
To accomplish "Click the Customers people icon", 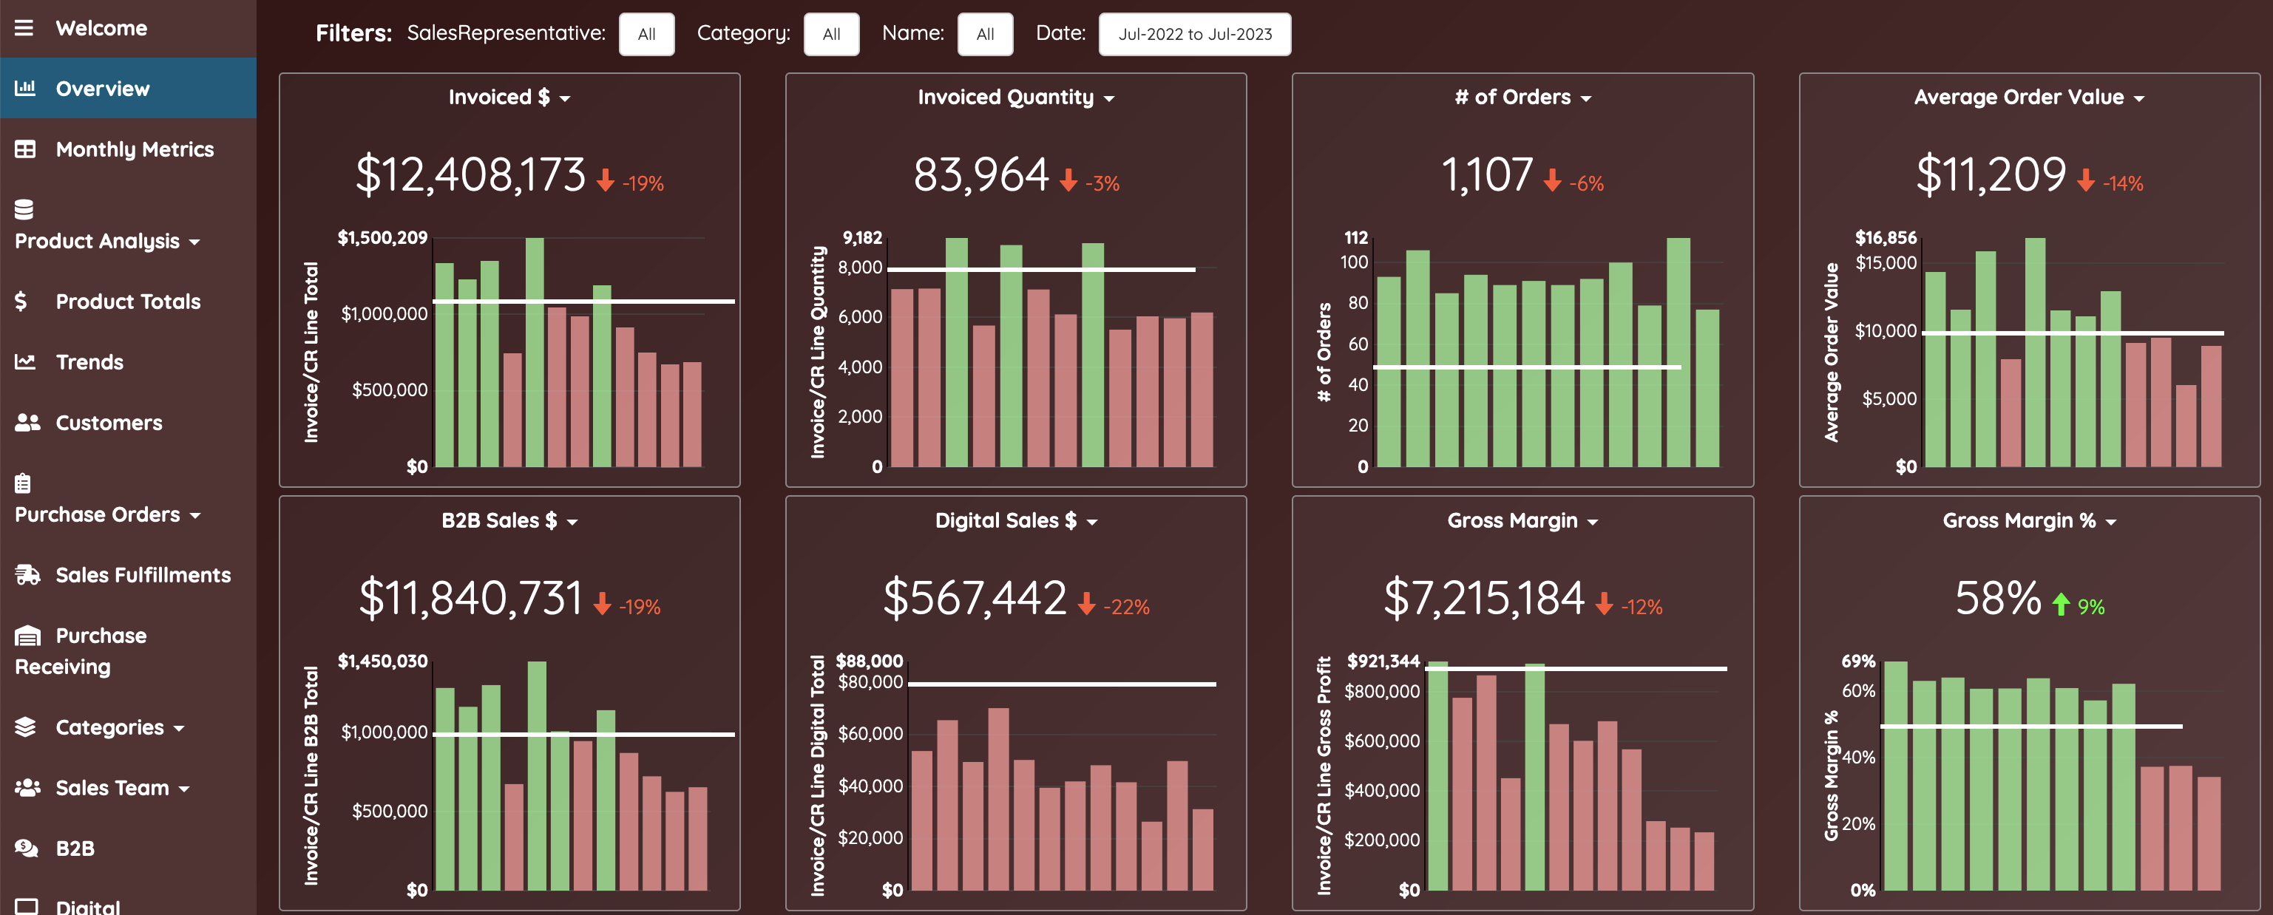I will click(27, 423).
